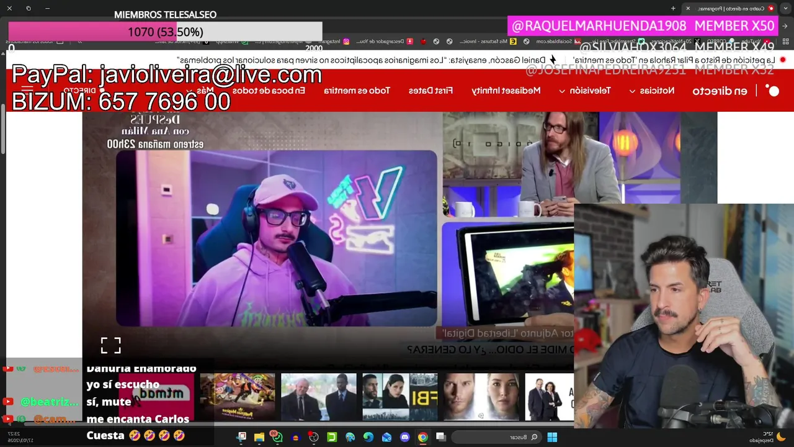Open WhatsApp icon with notification badge
The image size is (794, 447).
[x=277, y=437]
